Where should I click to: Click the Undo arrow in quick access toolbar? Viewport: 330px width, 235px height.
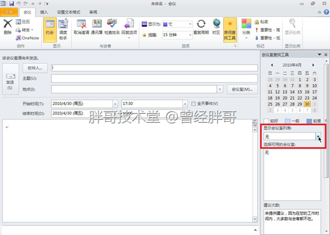18,4
